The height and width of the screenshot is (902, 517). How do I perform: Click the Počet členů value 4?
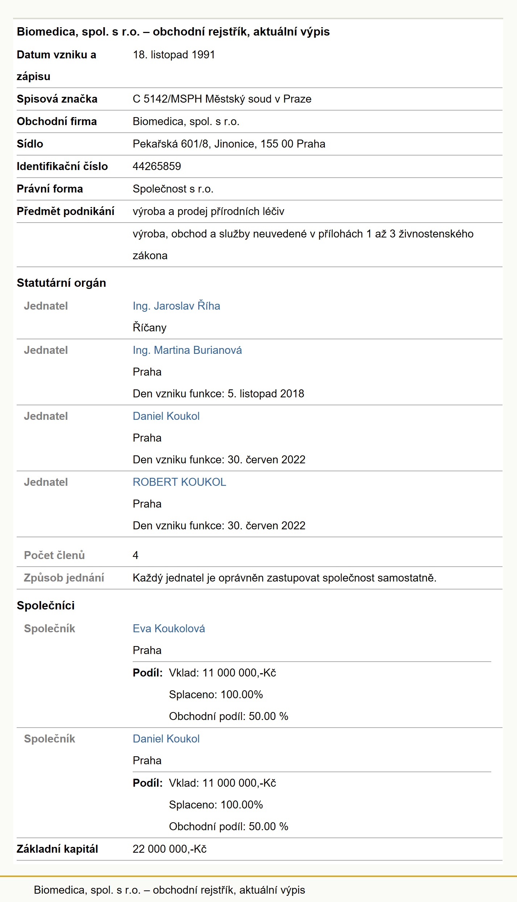(136, 555)
